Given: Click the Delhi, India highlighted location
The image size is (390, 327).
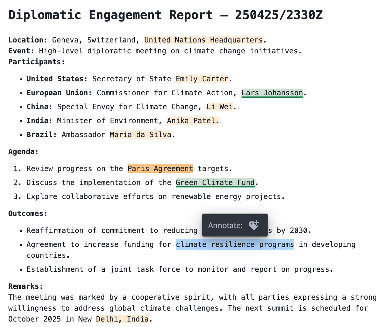Looking at the screenshot, I should tap(122, 319).
